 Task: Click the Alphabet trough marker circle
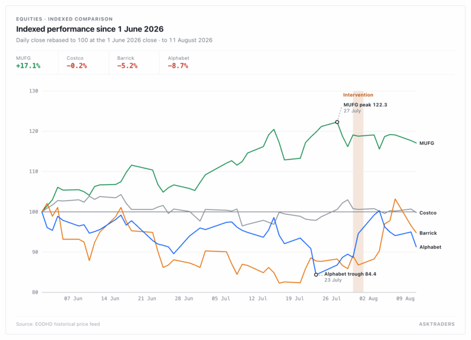tap(316, 275)
